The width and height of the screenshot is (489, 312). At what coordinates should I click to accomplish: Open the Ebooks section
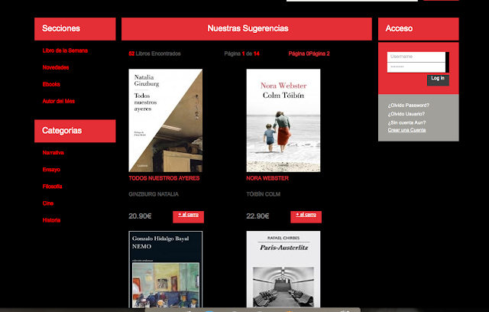51,84
